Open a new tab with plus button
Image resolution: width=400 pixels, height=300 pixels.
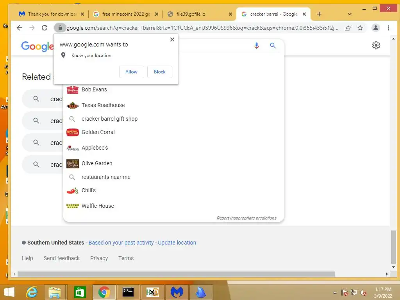point(319,14)
